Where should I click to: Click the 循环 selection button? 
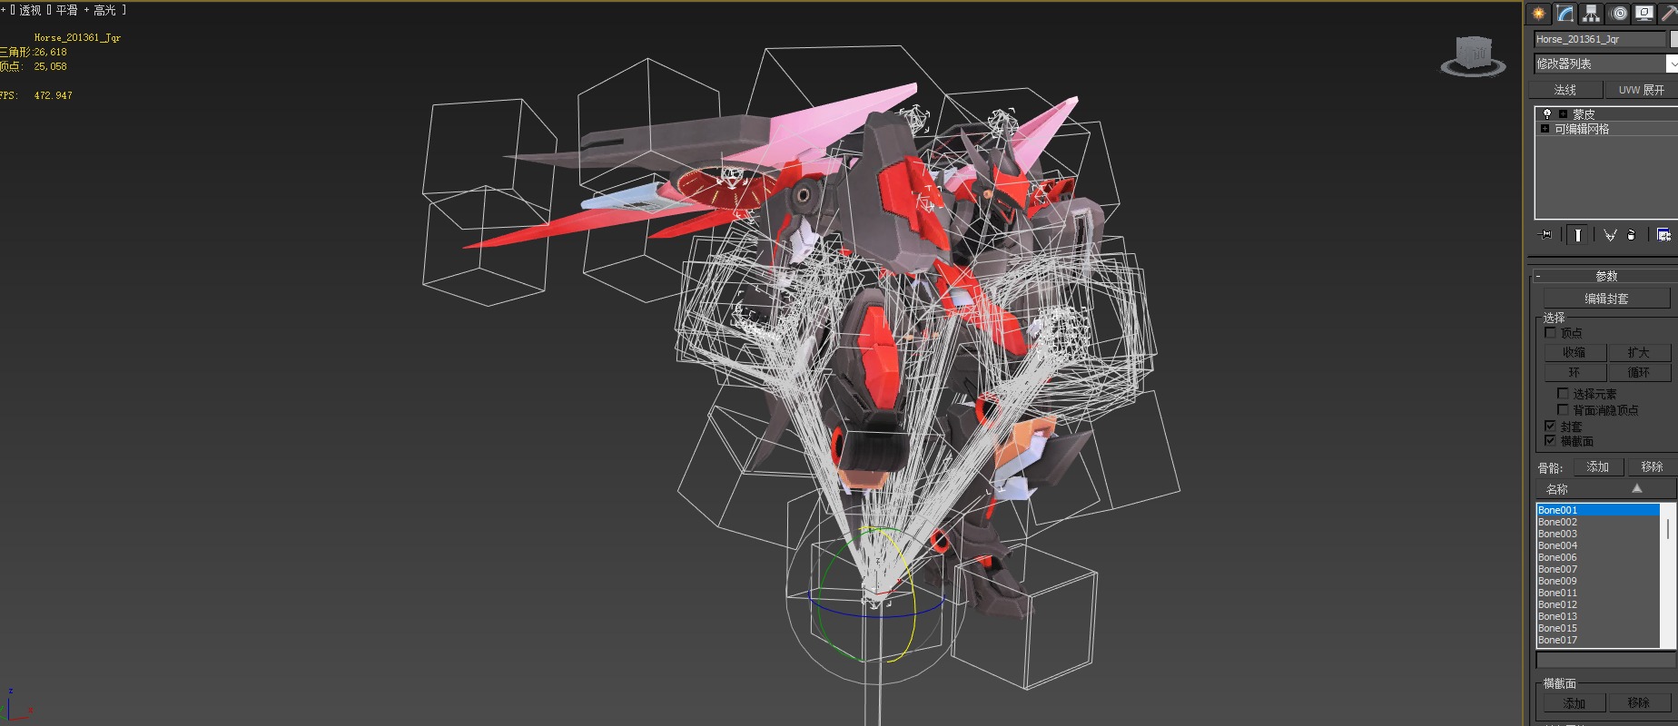click(x=1639, y=372)
